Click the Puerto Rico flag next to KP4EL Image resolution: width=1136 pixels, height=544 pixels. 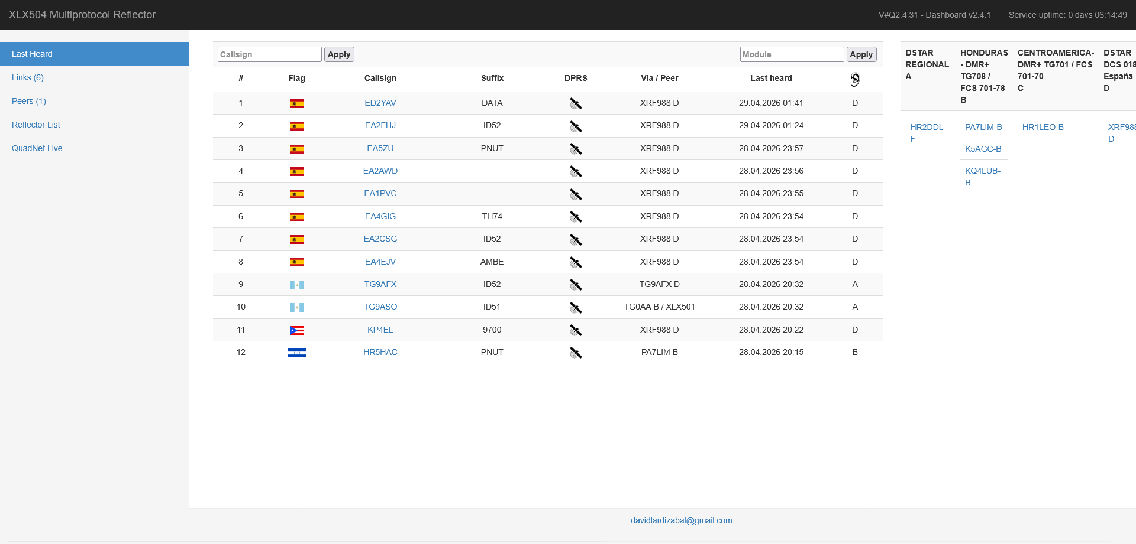[x=296, y=330]
